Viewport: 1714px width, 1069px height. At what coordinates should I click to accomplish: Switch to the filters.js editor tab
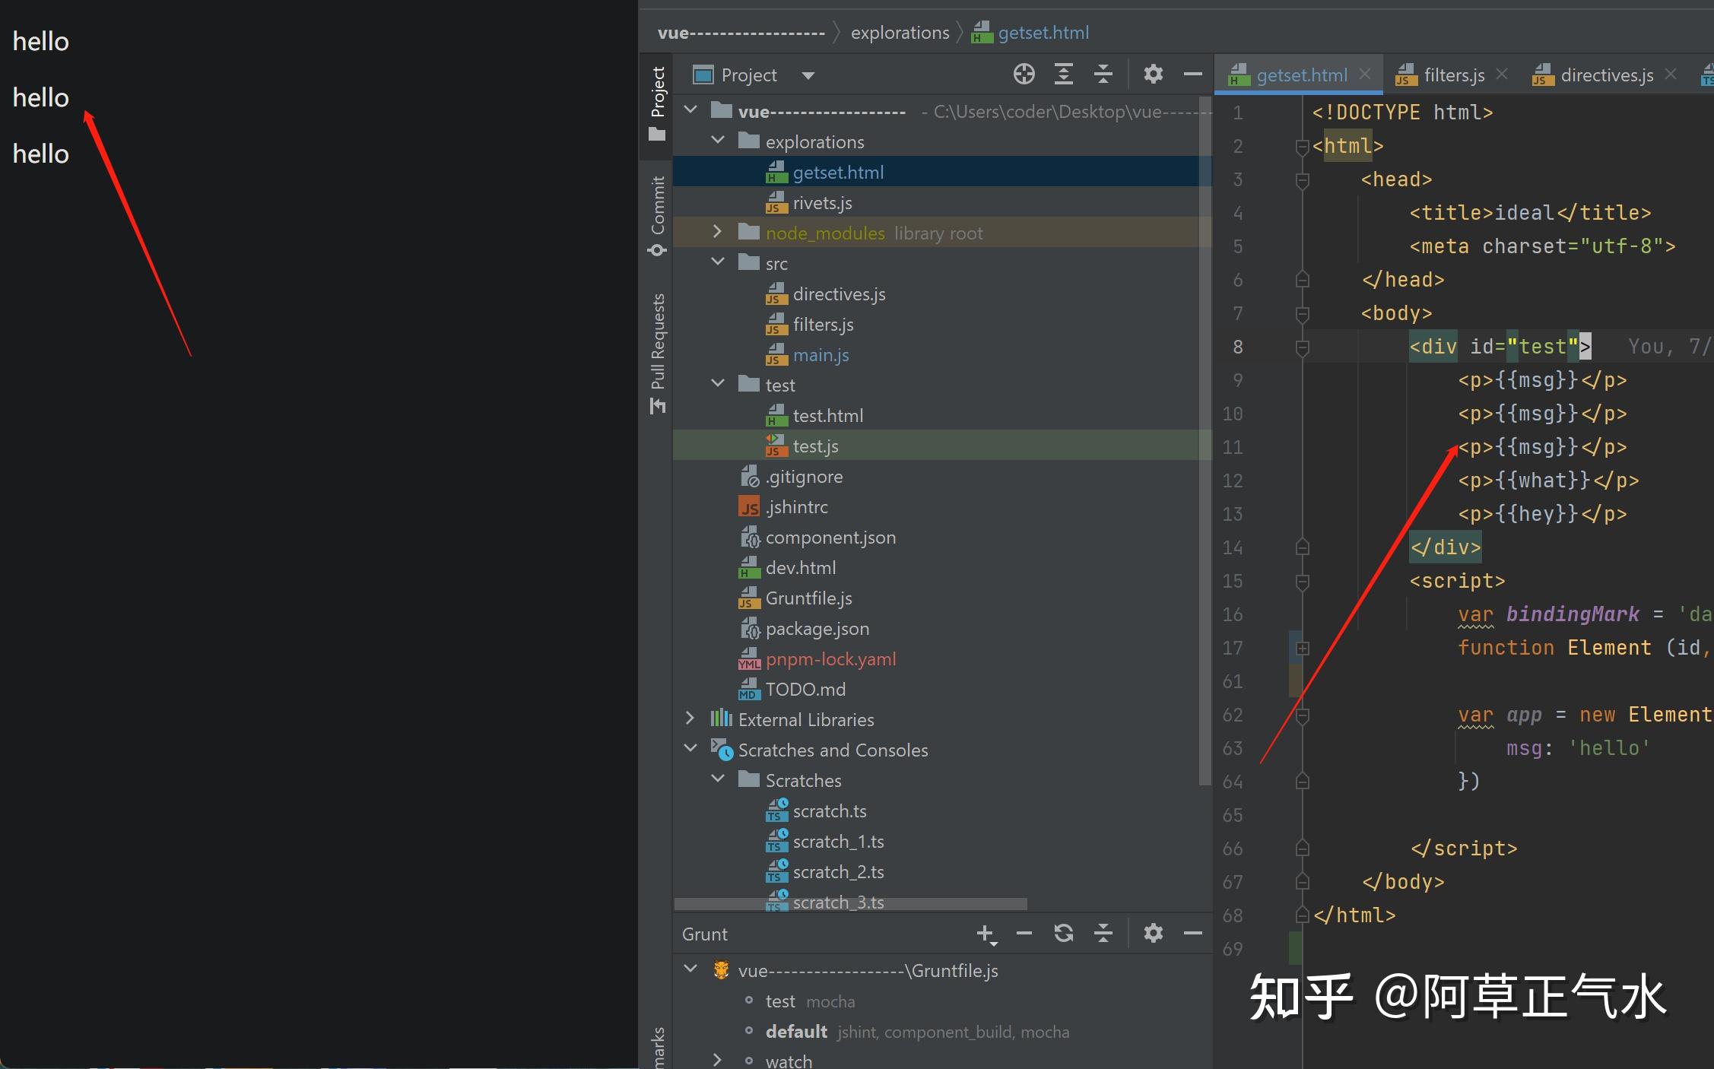tap(1452, 75)
